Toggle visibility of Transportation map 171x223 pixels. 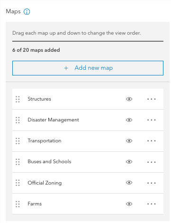coord(129,141)
